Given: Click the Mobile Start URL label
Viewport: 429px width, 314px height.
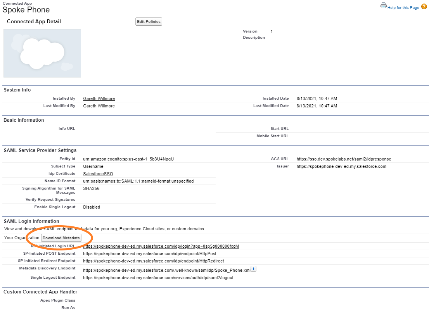Looking at the screenshot, I should pos(273,136).
